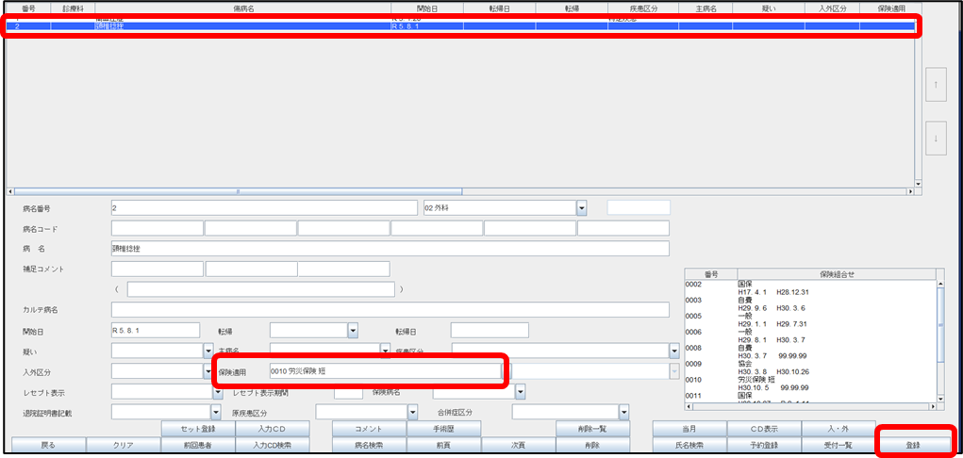Click the up arrow button beside the disease list
963x458 pixels.
coord(936,84)
